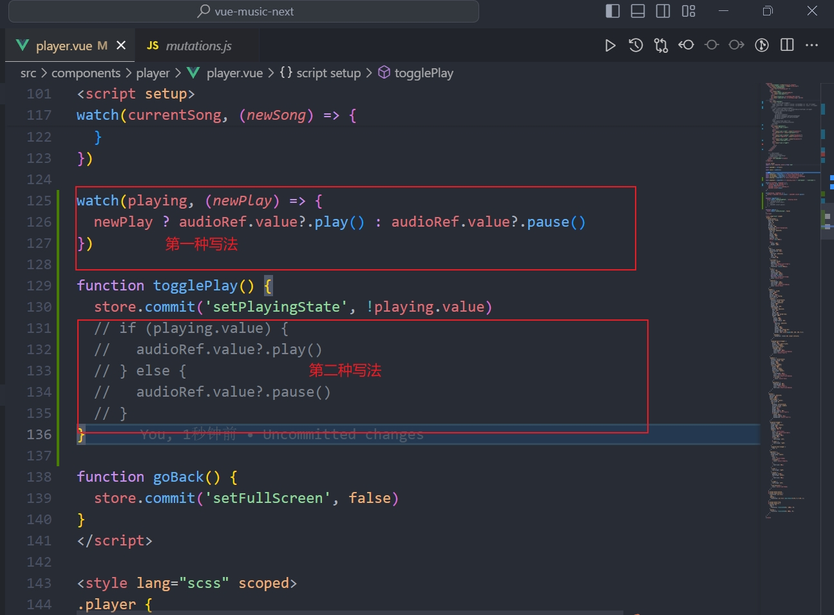
Task: Click the Vue logo on player.vue tab
Action: (23, 45)
